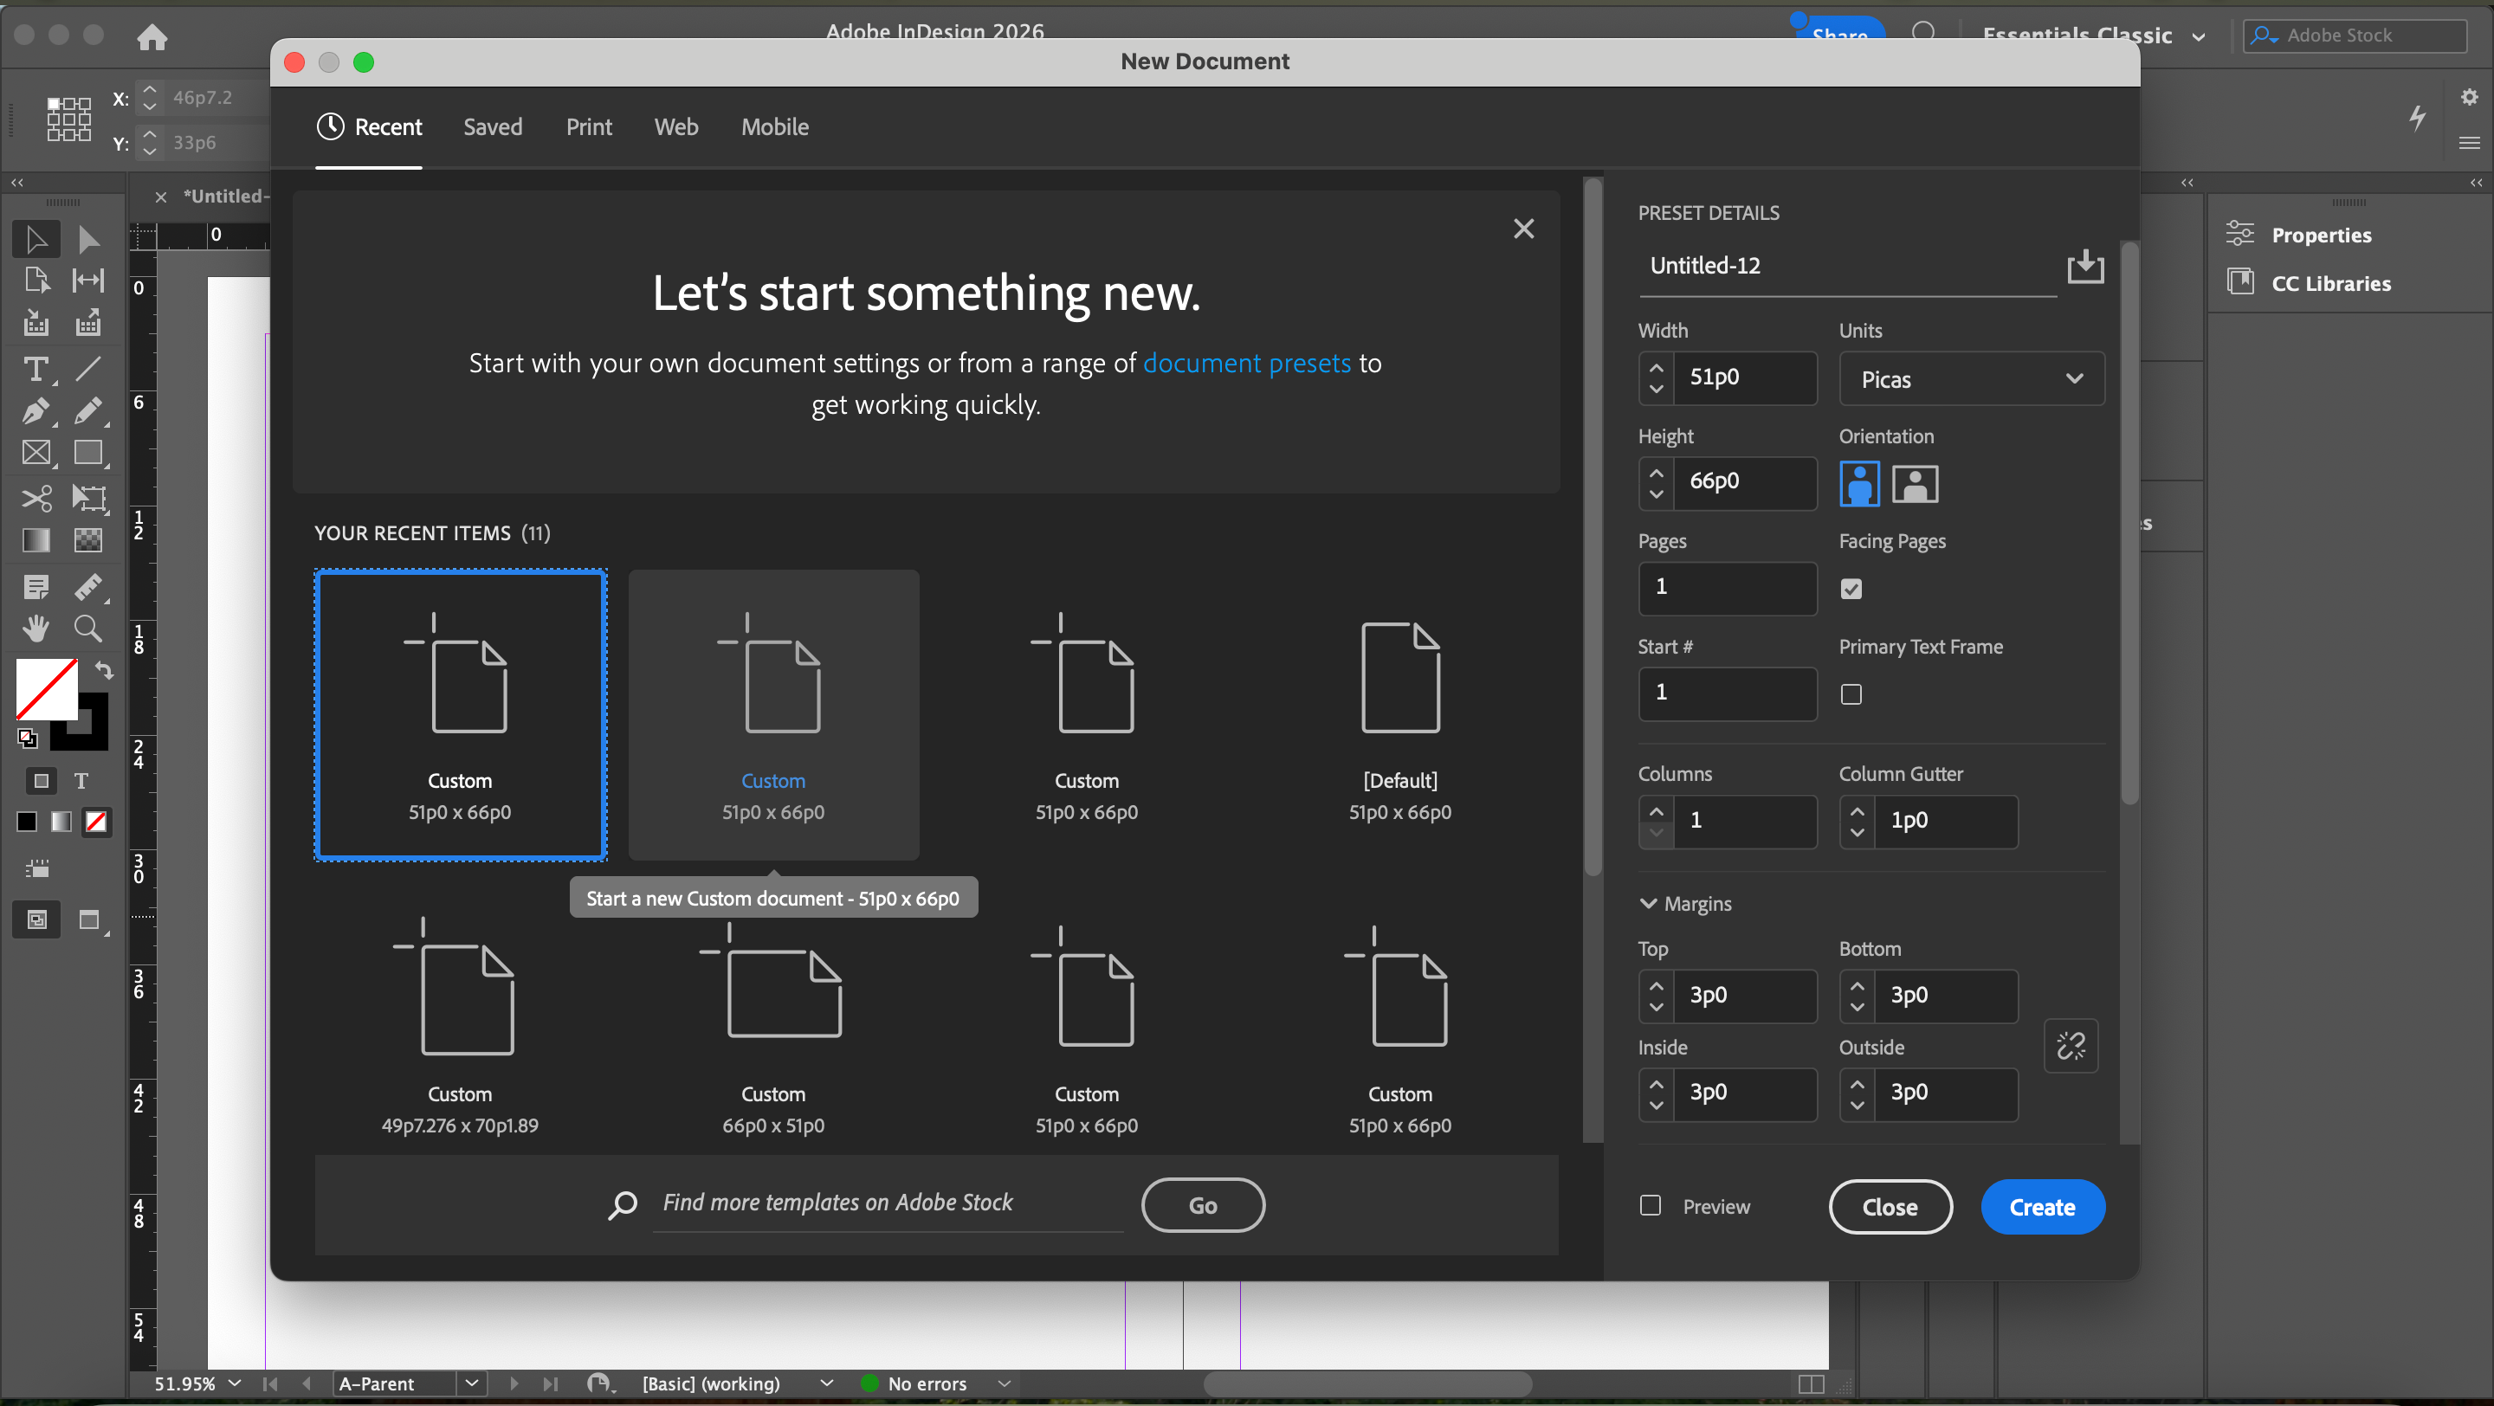Screen dimensions: 2494x1406
Task: Switch to the Print tab
Action: pos(589,126)
